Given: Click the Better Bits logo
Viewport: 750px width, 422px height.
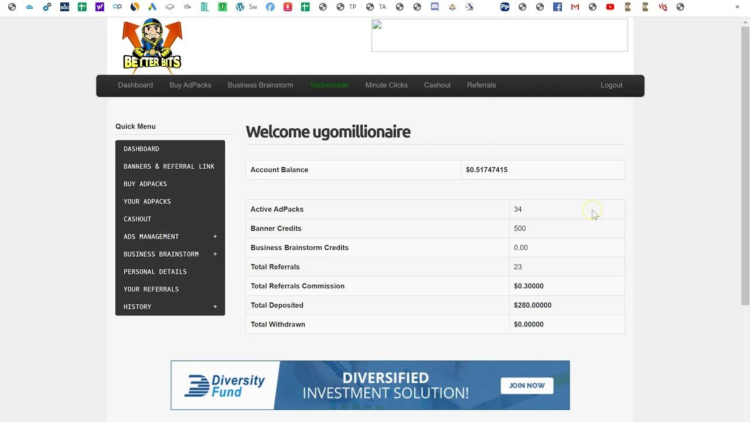Looking at the screenshot, I should tap(152, 46).
